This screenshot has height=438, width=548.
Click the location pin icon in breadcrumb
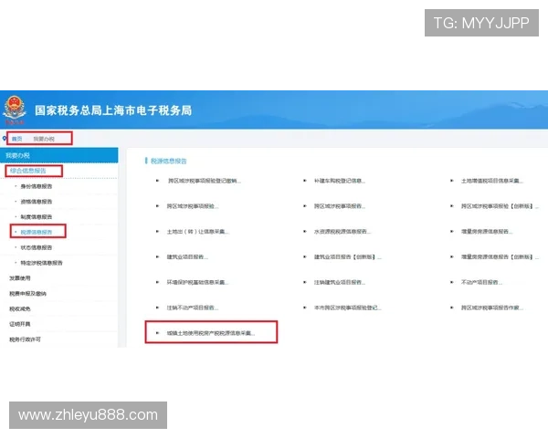pyautogui.click(x=5, y=139)
